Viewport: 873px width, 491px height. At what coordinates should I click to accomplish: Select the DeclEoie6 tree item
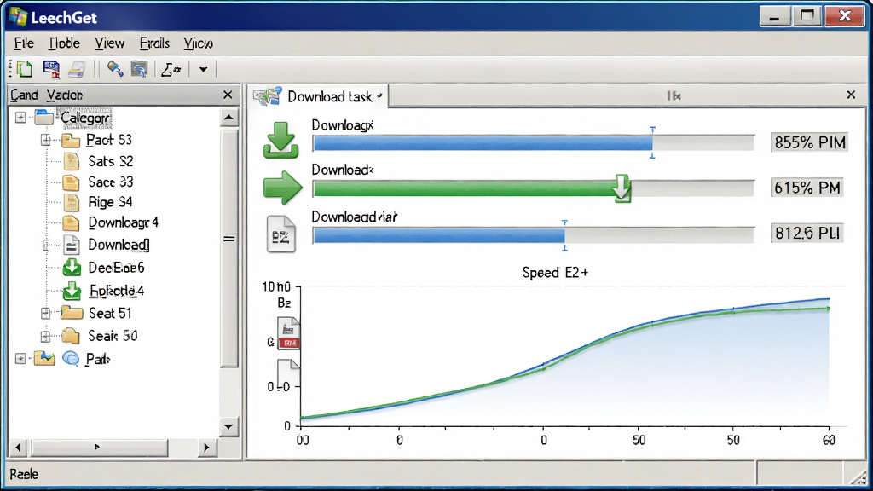click(x=116, y=268)
